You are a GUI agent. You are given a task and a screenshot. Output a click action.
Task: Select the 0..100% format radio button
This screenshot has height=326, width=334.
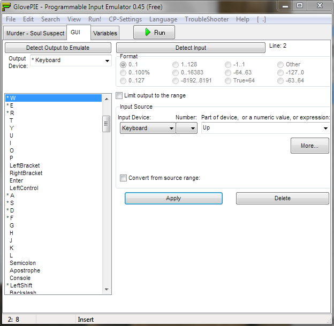point(123,73)
